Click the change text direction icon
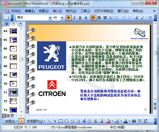 (116, 18)
